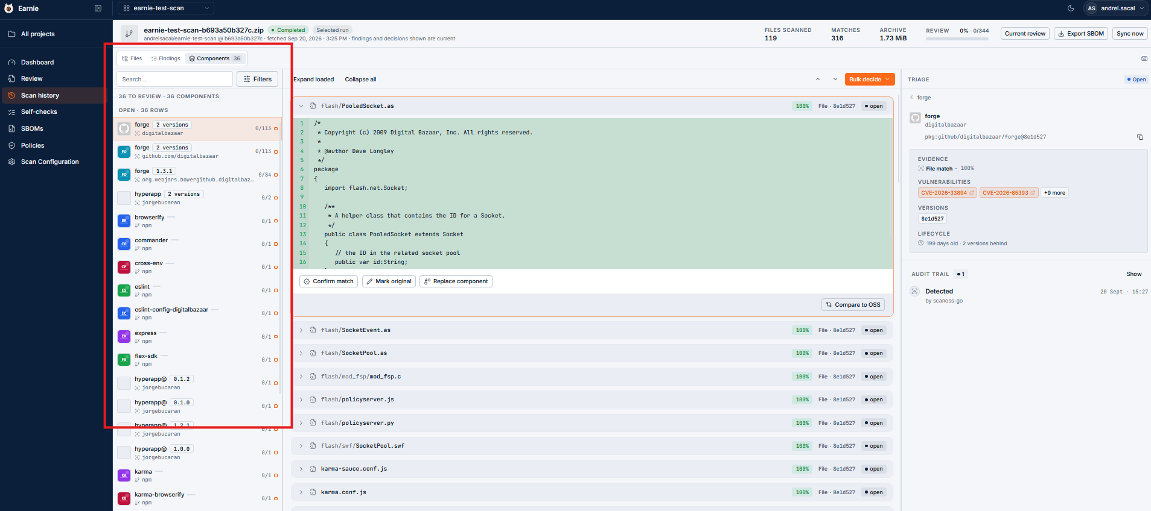Select express component icon

point(124,337)
